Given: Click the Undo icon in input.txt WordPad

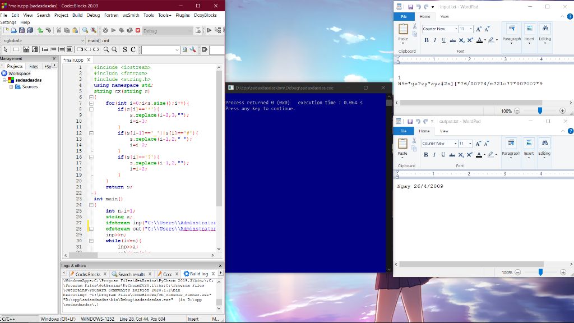Looking at the screenshot, I should tap(418, 7).
